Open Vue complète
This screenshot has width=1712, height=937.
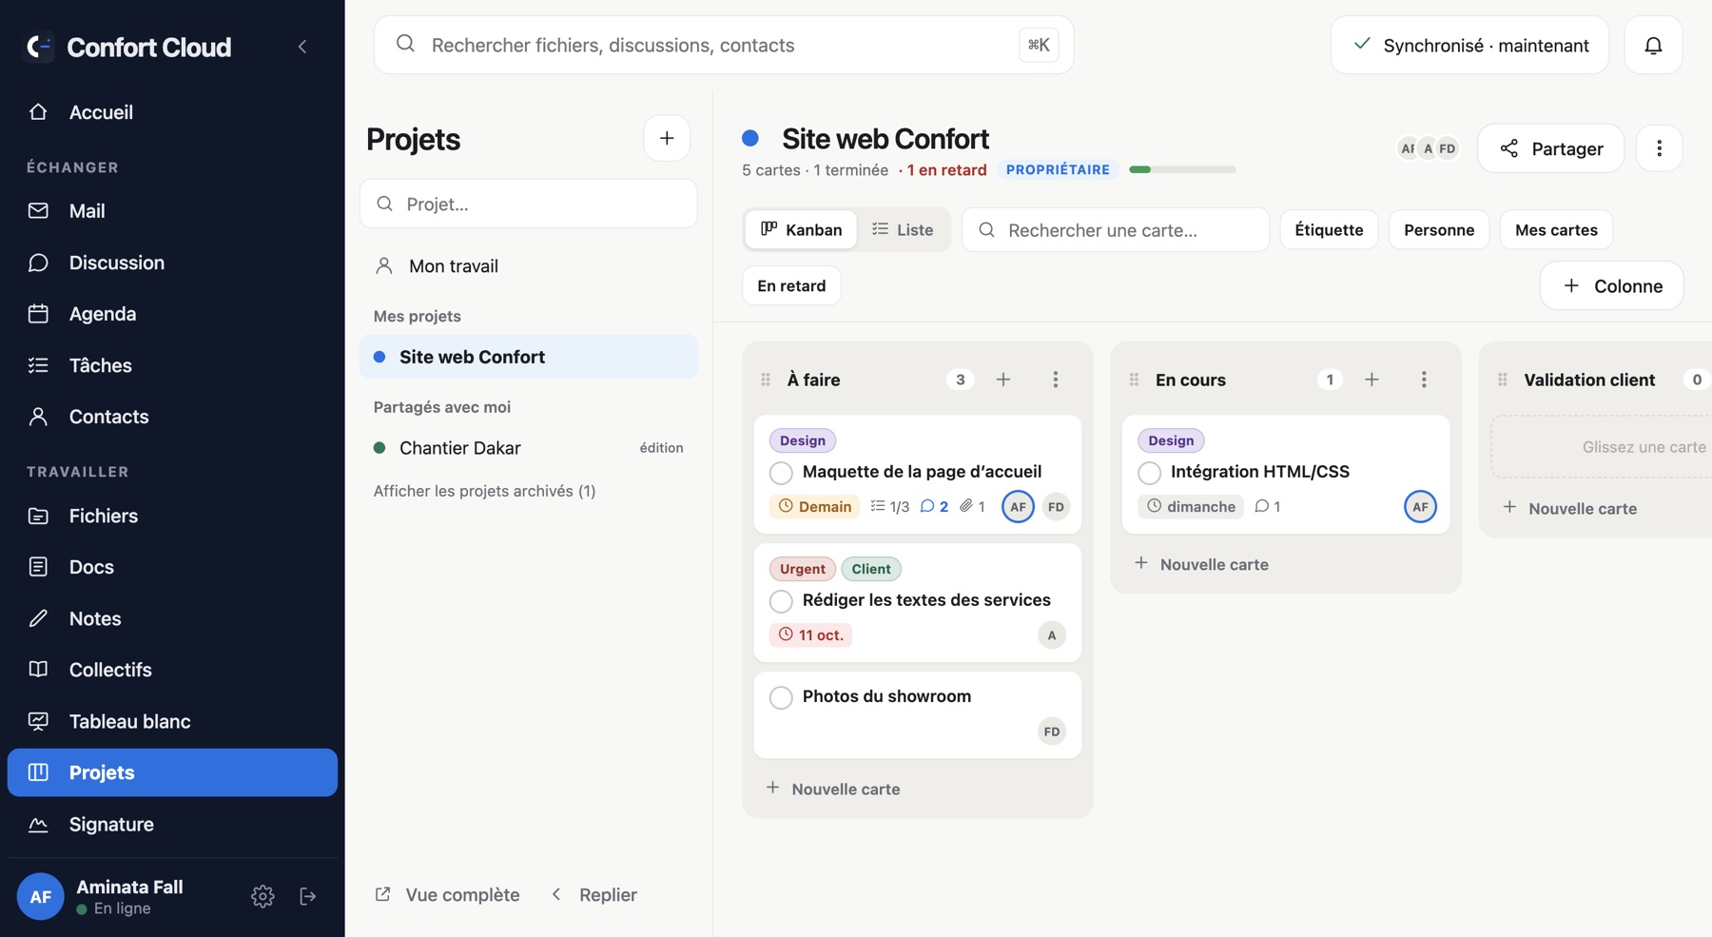[x=448, y=894]
